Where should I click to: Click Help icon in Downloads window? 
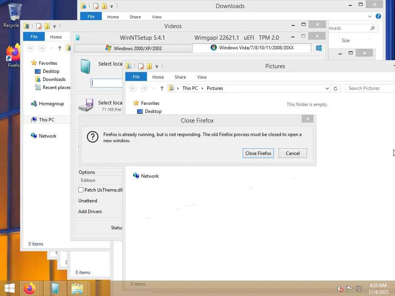pos(378,16)
